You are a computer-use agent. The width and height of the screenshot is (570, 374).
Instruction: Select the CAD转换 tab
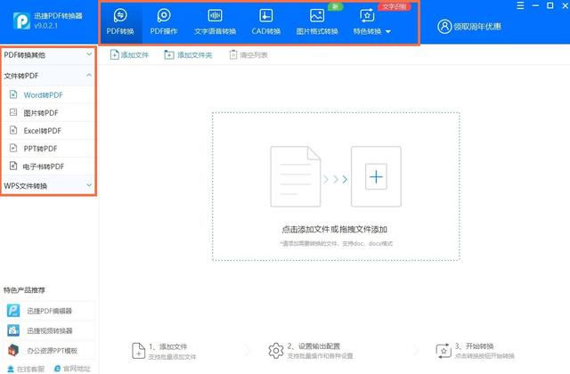click(266, 22)
